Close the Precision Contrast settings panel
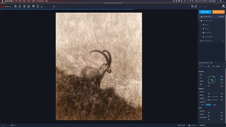Viewport: 226px width, 127px height. 224,63
